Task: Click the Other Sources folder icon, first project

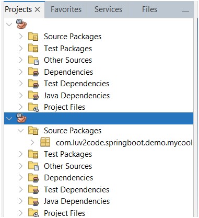Action: tap(33, 60)
